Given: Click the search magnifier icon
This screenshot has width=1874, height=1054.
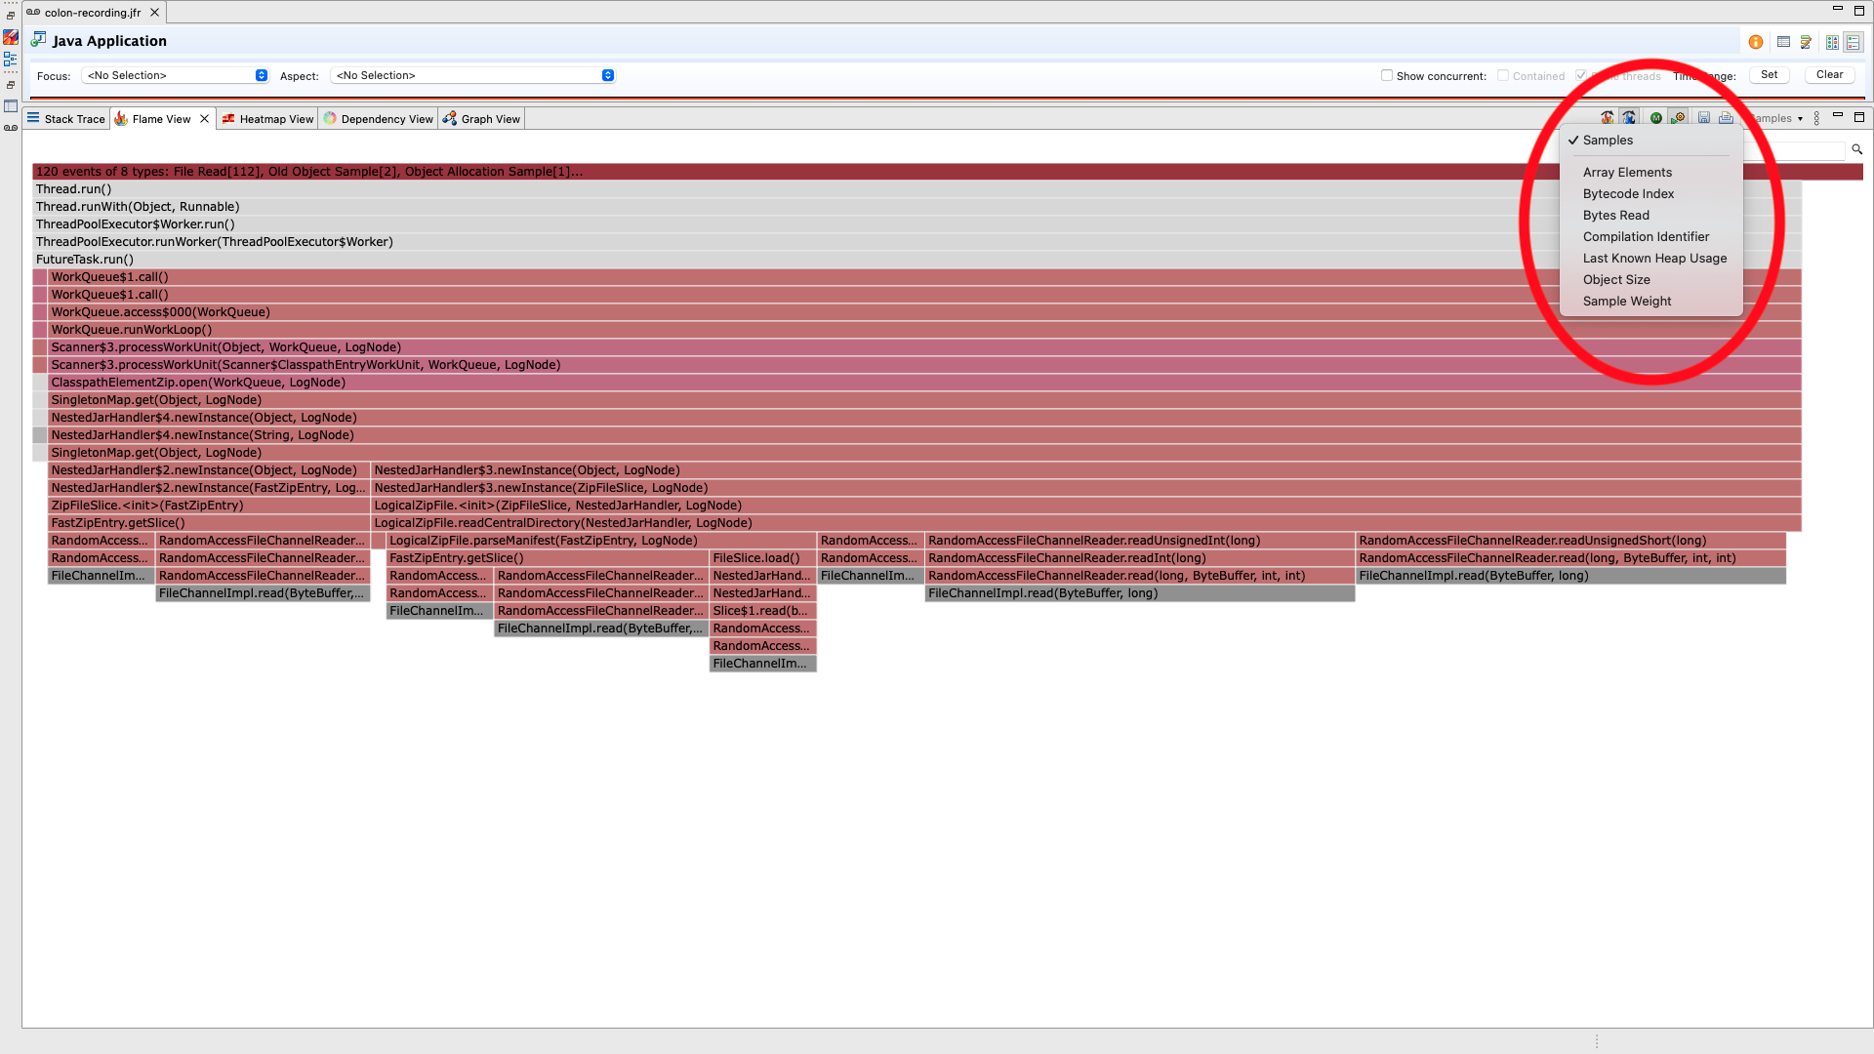Looking at the screenshot, I should coord(1857,149).
